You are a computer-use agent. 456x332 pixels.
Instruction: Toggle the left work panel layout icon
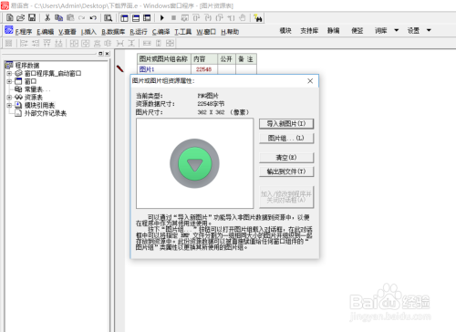point(124,18)
